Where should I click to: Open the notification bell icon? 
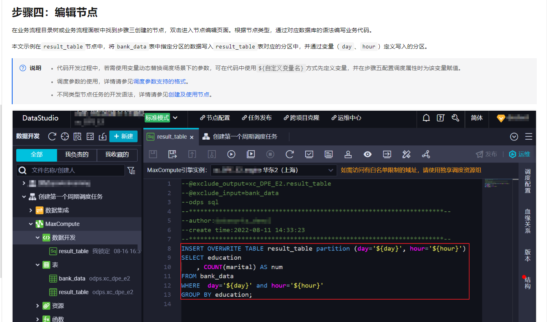point(426,118)
